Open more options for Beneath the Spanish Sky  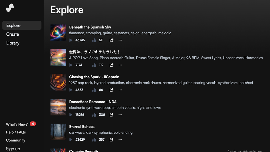coord(120,40)
